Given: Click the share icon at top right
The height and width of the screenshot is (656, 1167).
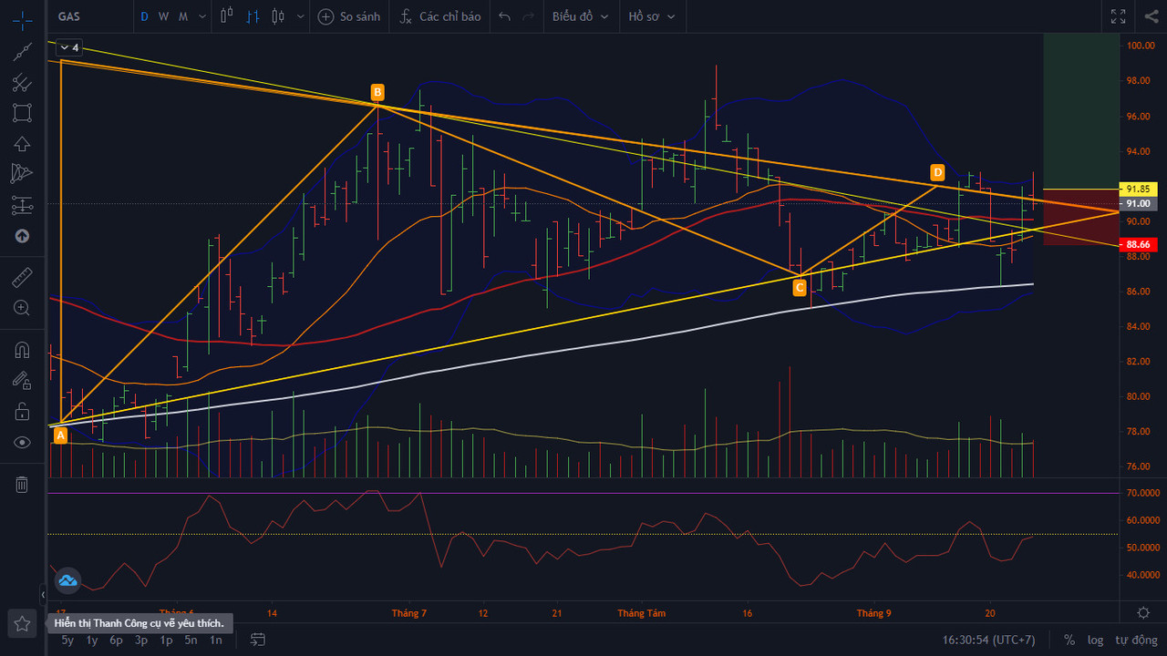Looking at the screenshot, I should click(x=1151, y=16).
